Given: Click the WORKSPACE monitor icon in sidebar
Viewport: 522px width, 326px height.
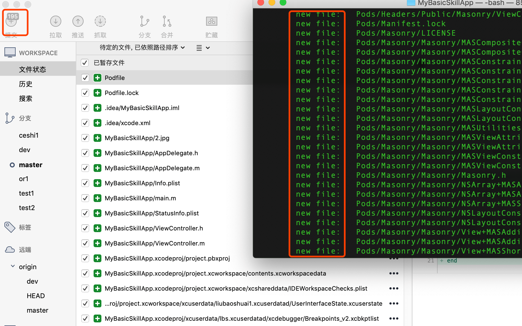Looking at the screenshot, I should pos(10,52).
